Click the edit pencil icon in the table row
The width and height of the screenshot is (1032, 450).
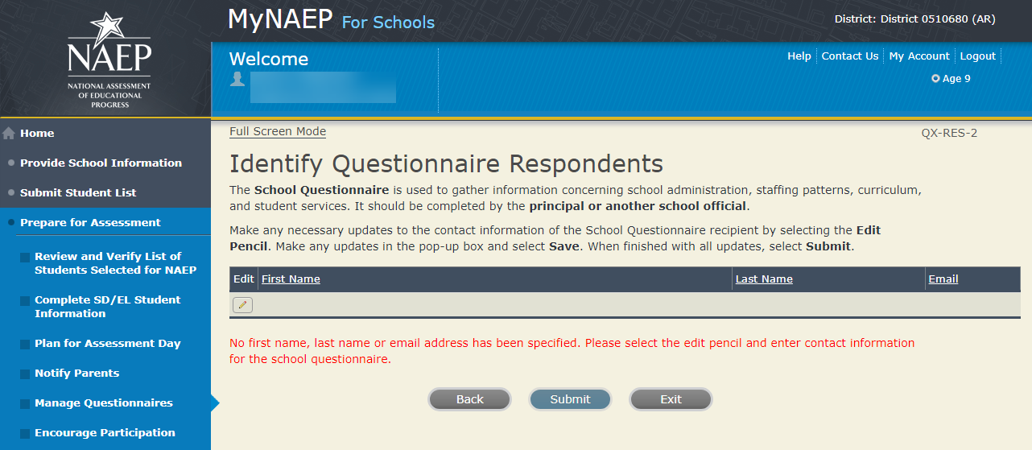242,304
